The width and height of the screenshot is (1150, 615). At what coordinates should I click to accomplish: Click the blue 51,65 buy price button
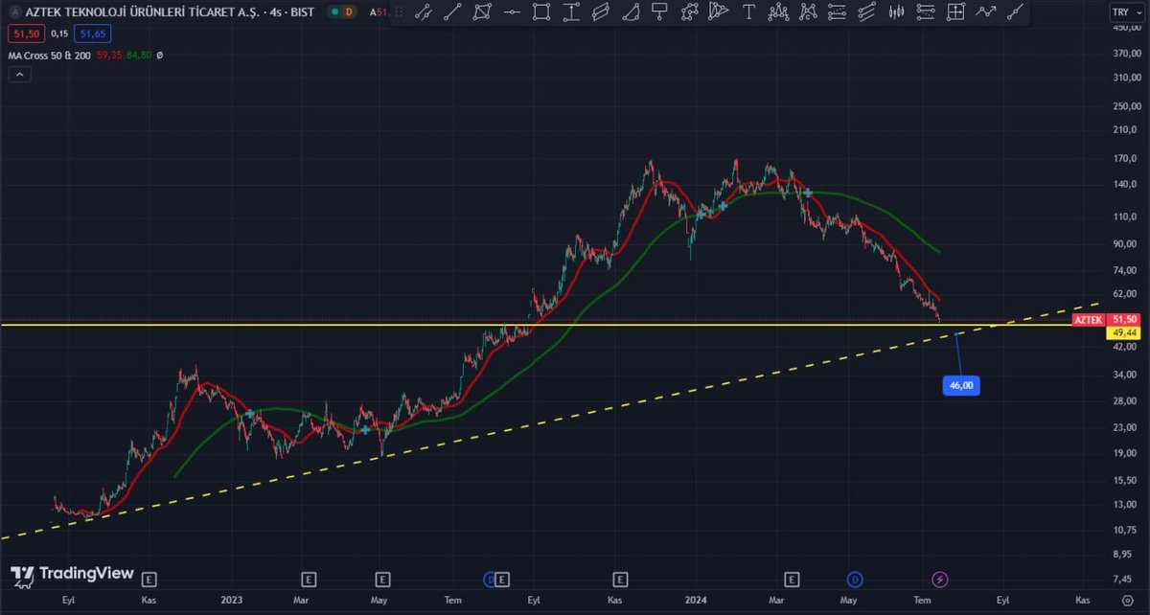[92, 34]
